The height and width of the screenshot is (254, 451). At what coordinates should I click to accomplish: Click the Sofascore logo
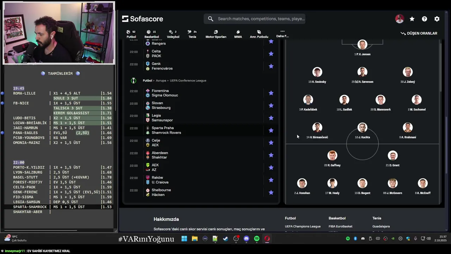(143, 19)
